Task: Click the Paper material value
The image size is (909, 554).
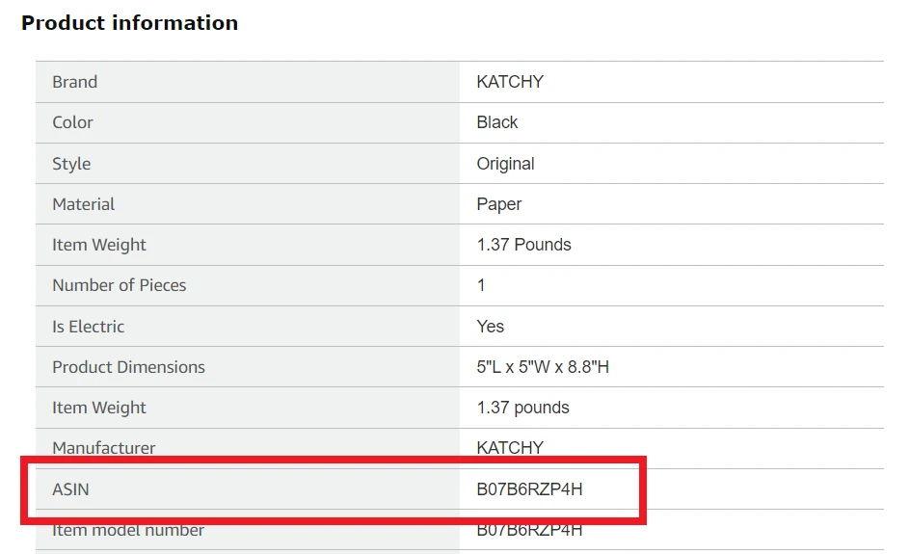Action: pyautogui.click(x=498, y=204)
